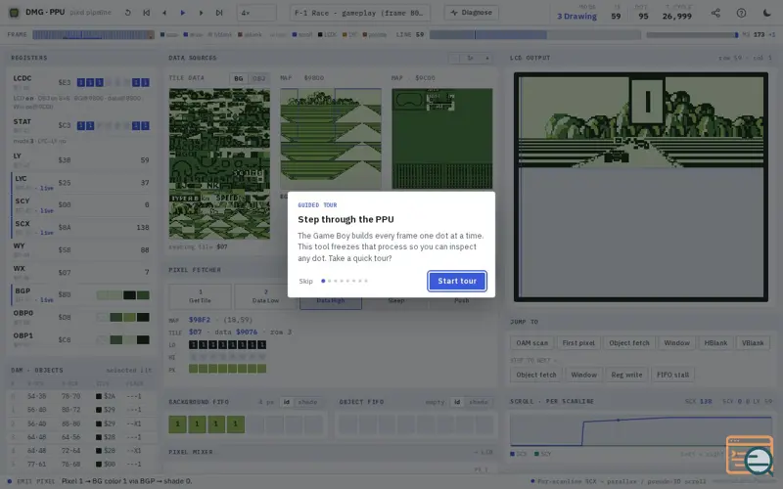783x489 pixels.
Task: Click the map address $98F2 link
Action: pyautogui.click(x=200, y=320)
